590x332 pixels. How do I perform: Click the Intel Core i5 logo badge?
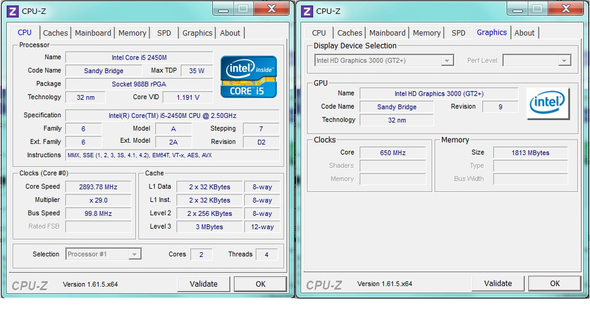248,77
